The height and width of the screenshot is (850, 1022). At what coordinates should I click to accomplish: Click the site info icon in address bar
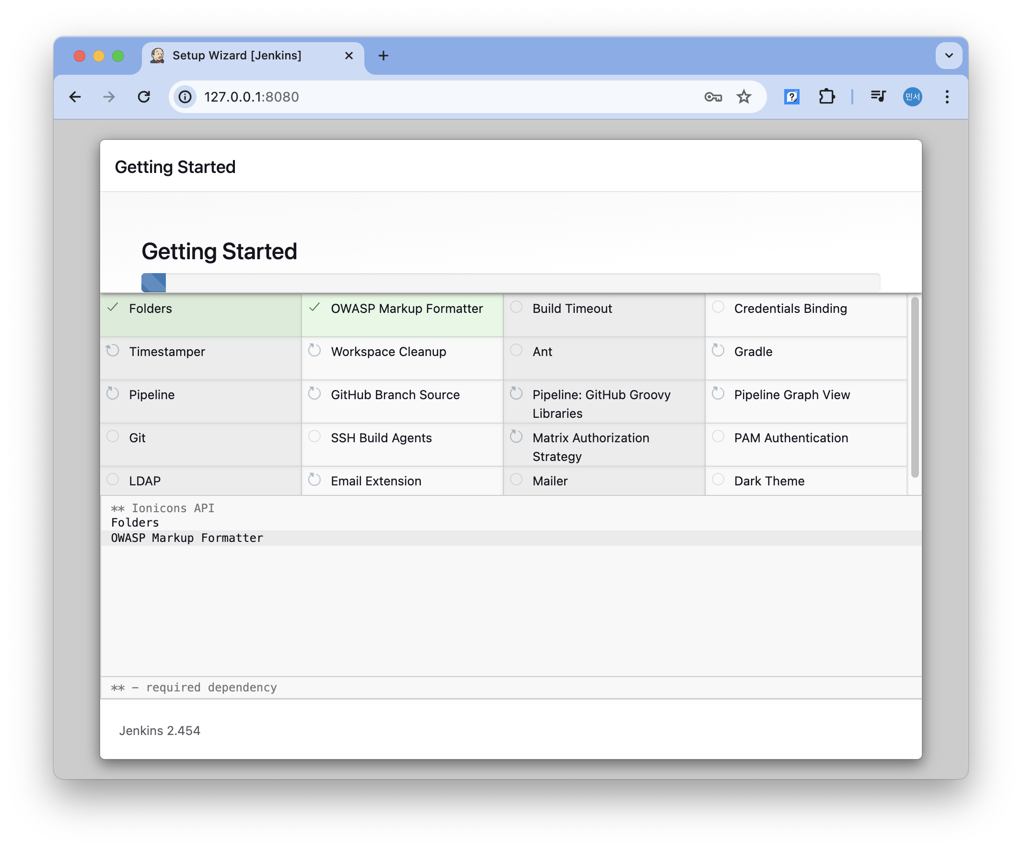coord(185,97)
